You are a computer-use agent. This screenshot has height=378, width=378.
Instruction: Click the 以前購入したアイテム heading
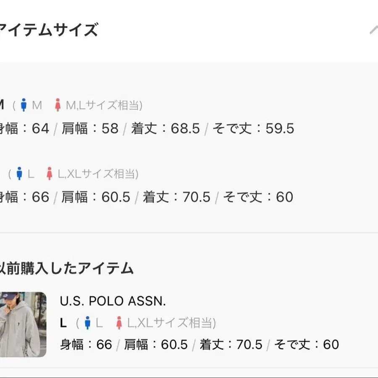point(66,268)
